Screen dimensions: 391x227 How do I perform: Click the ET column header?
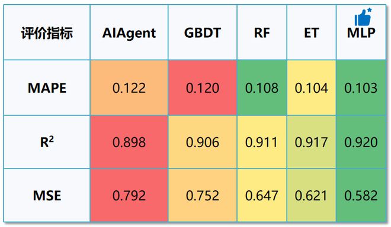[x=312, y=33]
